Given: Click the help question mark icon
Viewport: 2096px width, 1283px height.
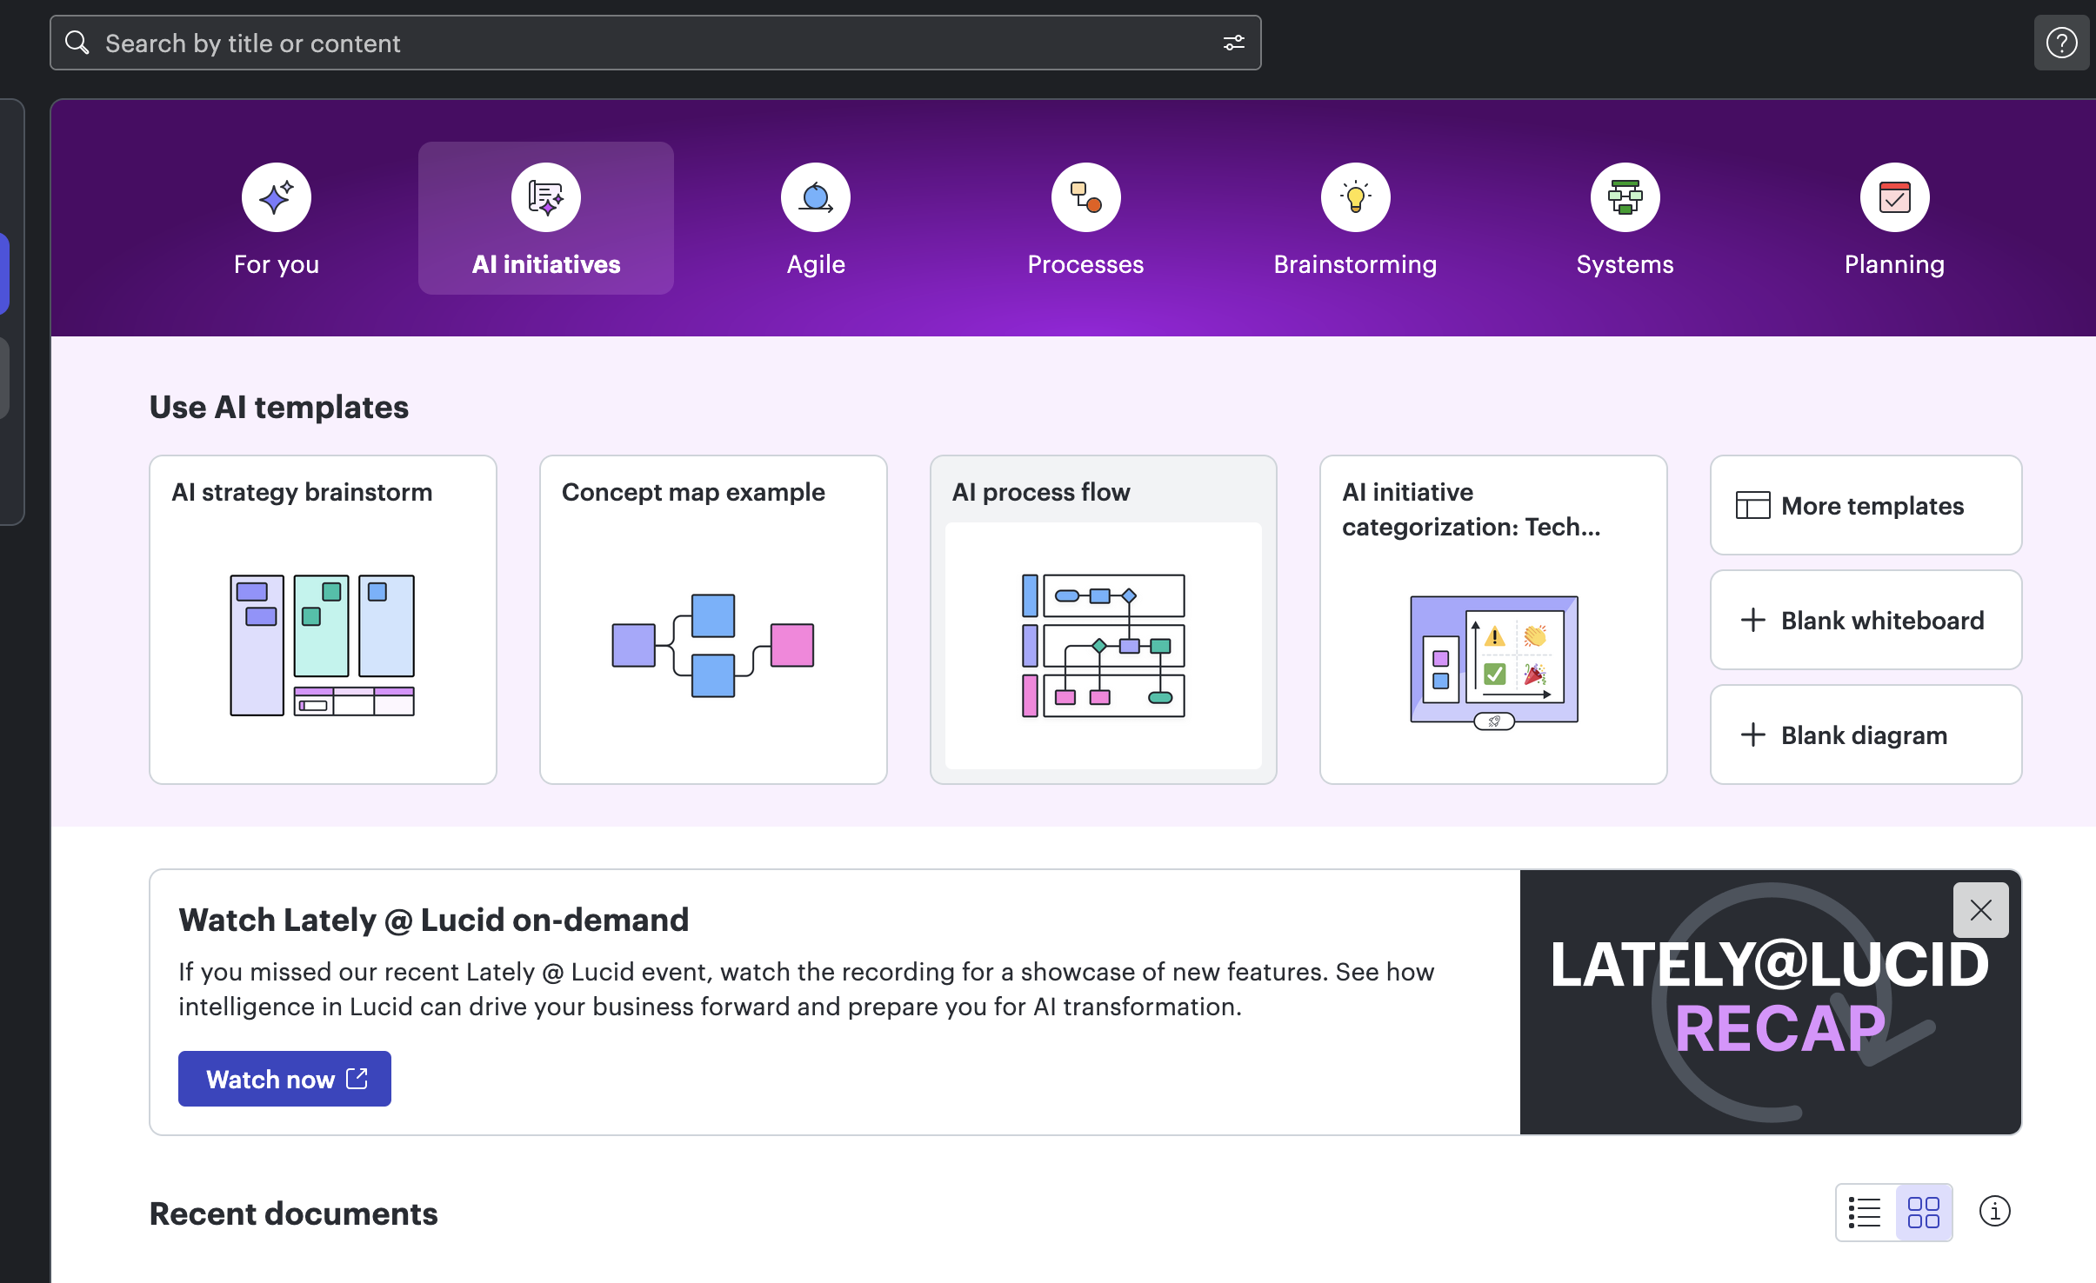Looking at the screenshot, I should (2061, 43).
